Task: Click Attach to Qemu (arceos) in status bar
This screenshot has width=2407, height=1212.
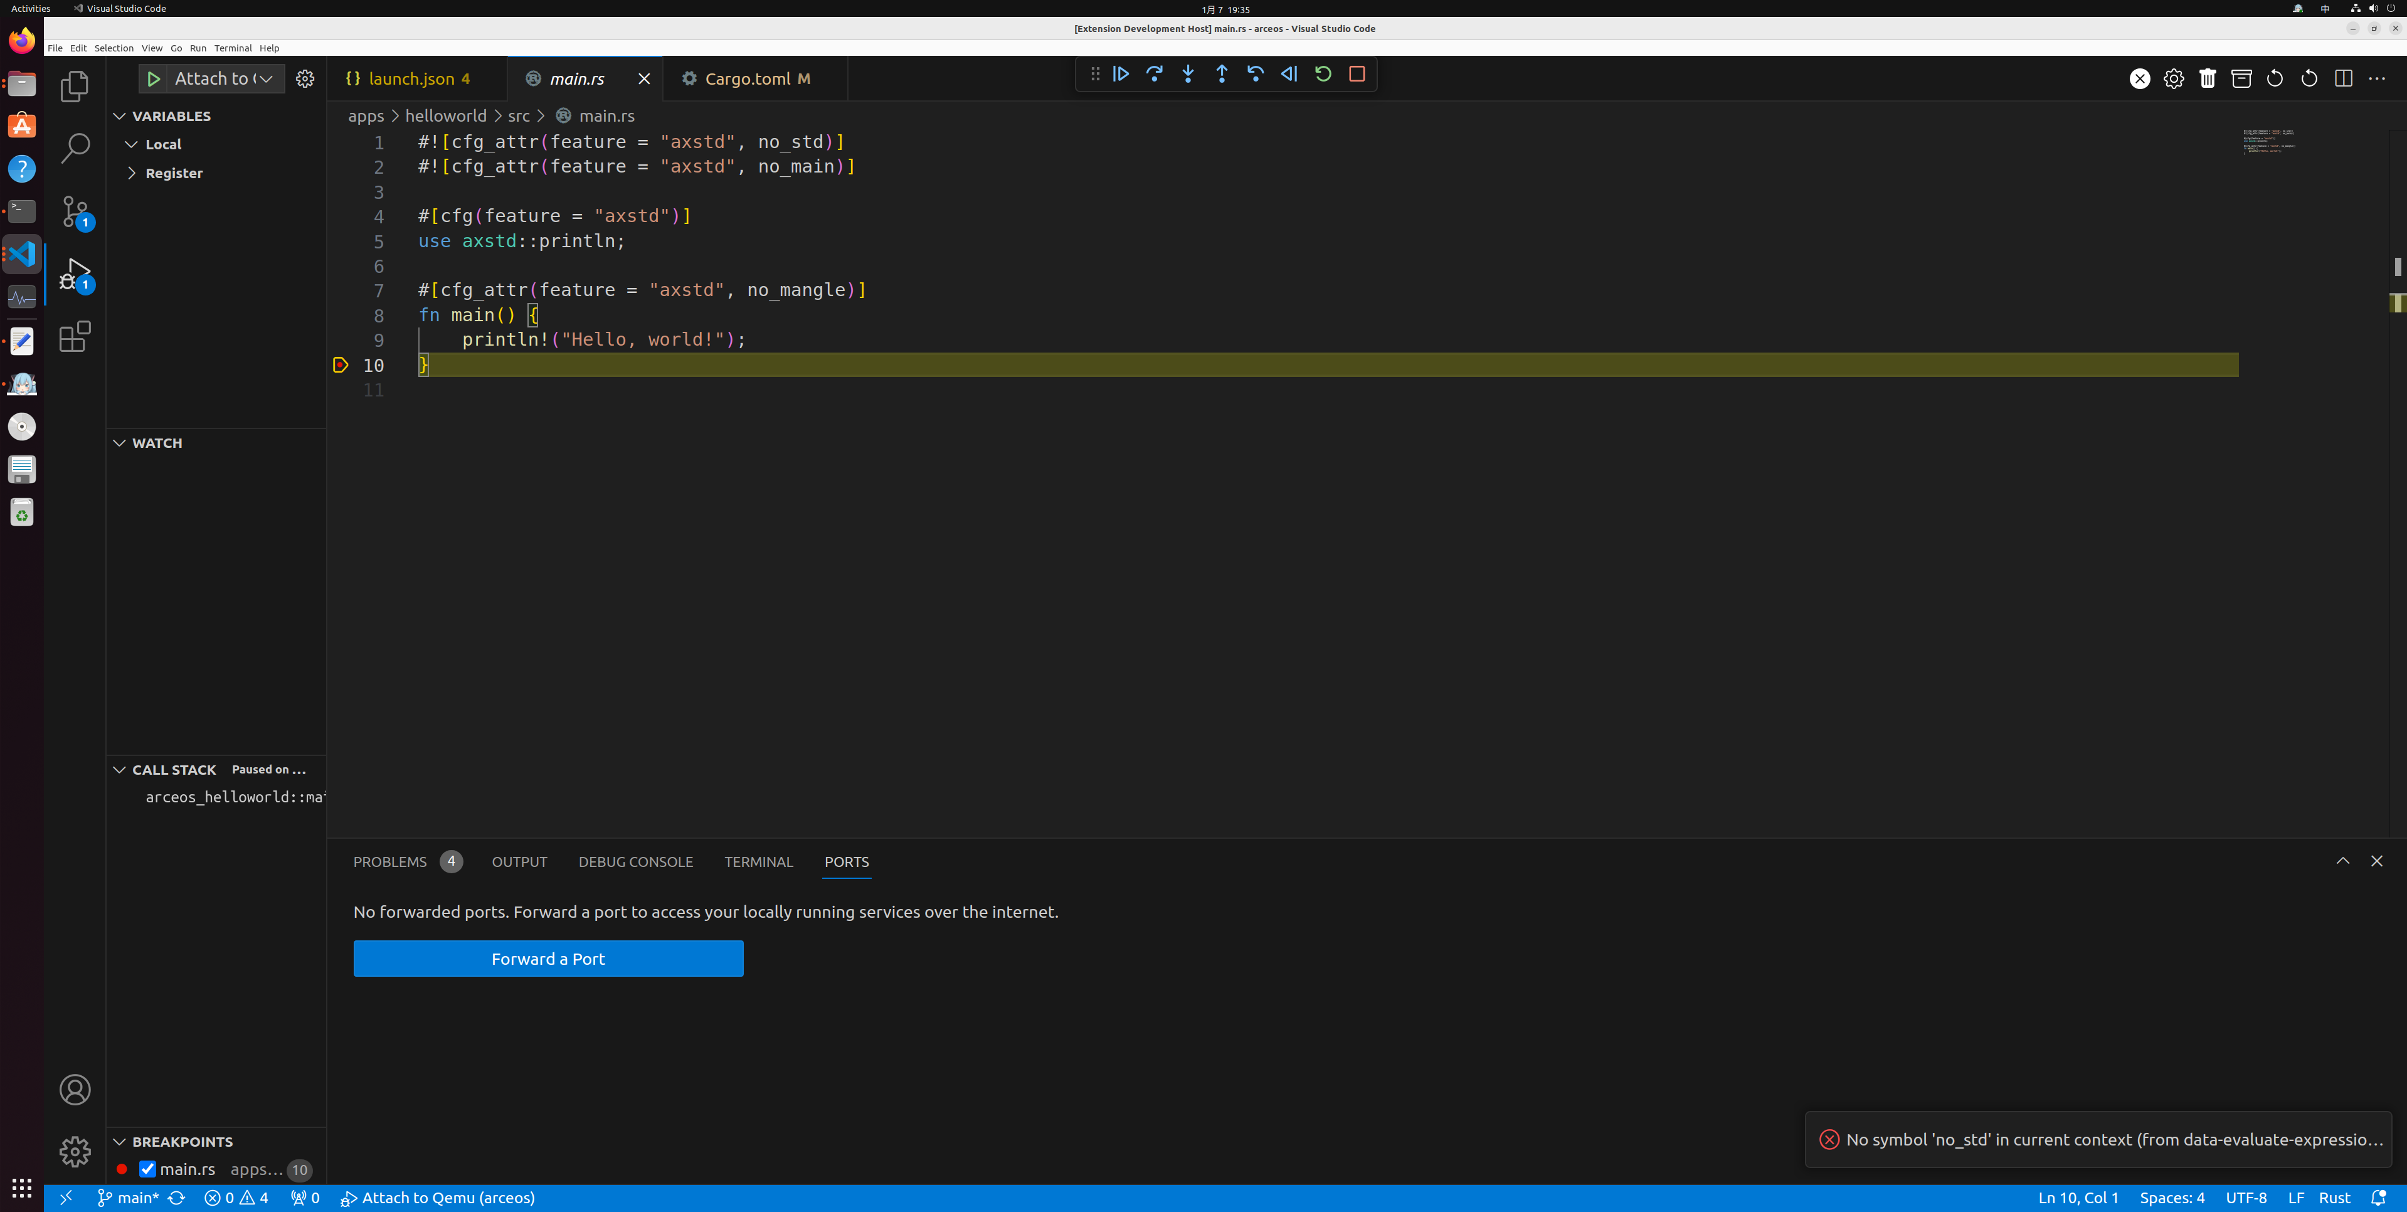Action: (438, 1198)
